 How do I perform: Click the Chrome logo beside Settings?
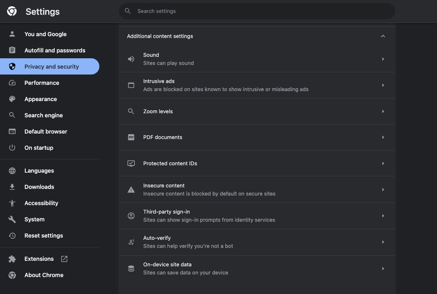[12, 11]
